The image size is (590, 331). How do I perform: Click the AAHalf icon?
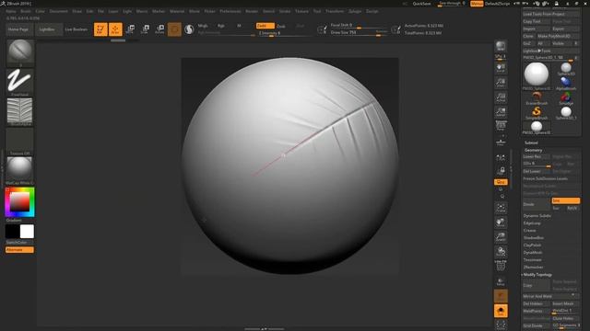[x=501, y=112]
